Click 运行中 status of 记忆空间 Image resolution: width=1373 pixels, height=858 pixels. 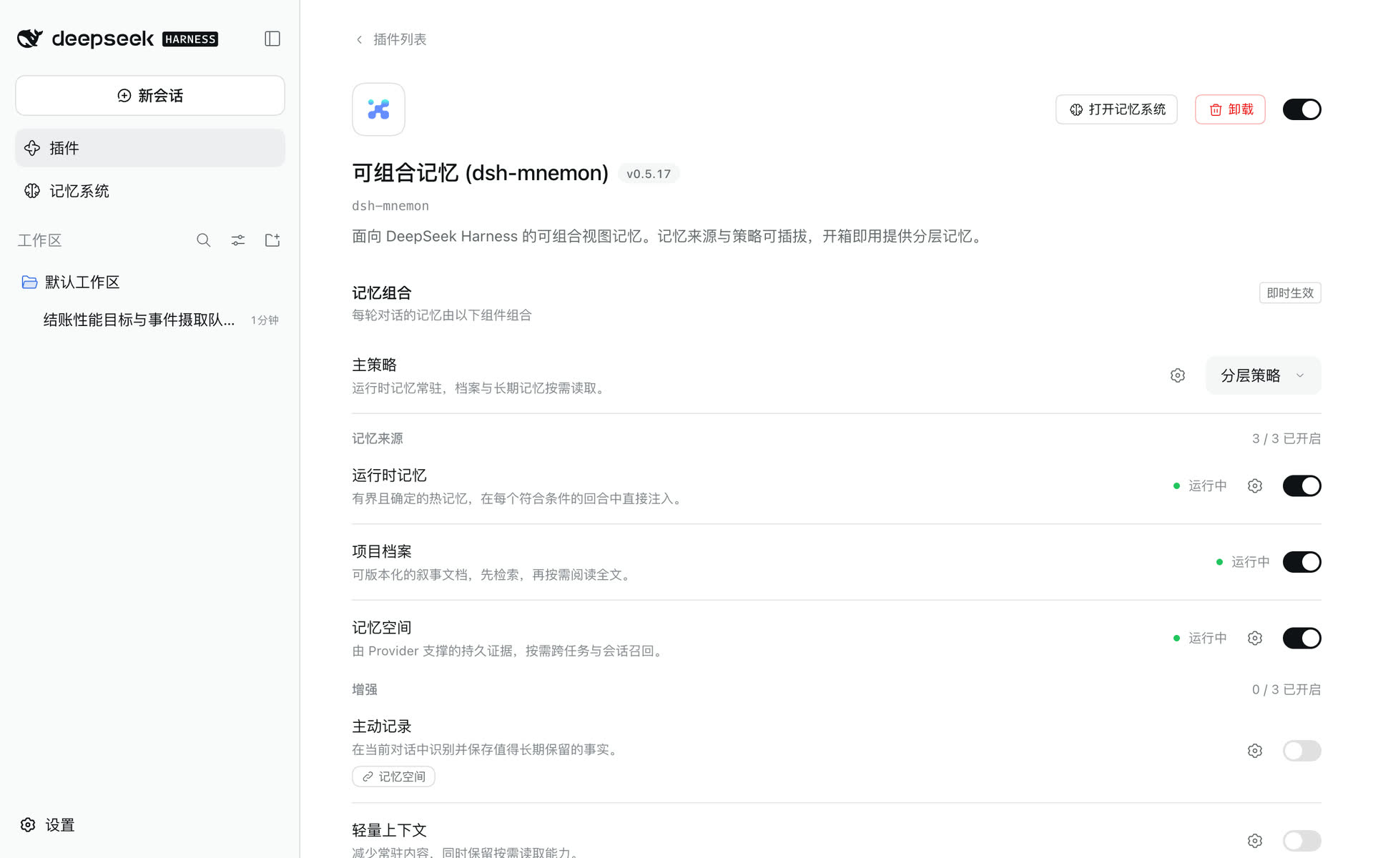pyautogui.click(x=1200, y=638)
